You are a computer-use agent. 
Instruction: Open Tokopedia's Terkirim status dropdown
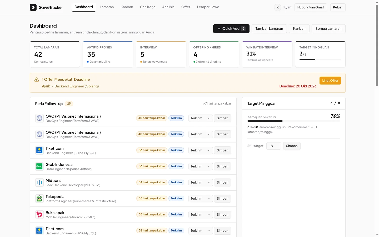200,199
